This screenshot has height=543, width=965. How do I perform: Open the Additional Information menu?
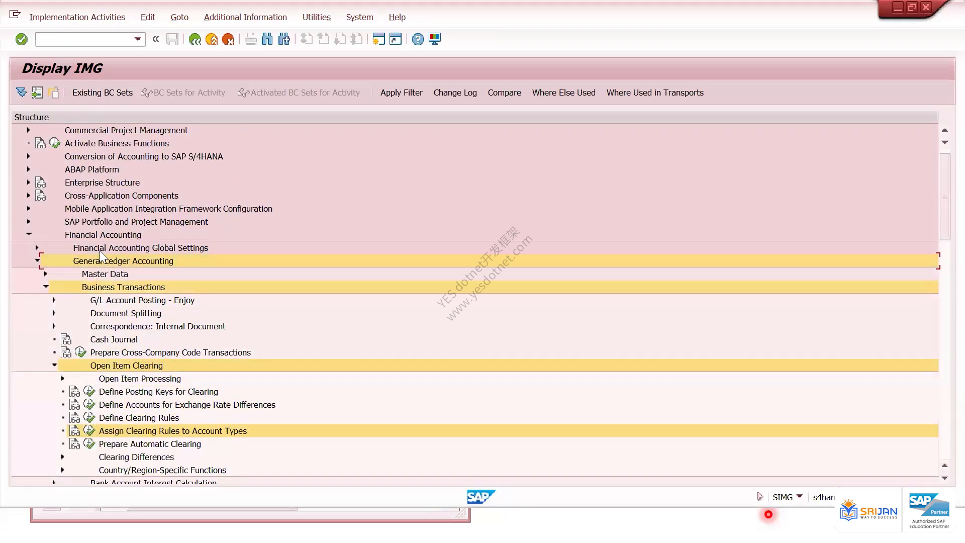pos(245,17)
